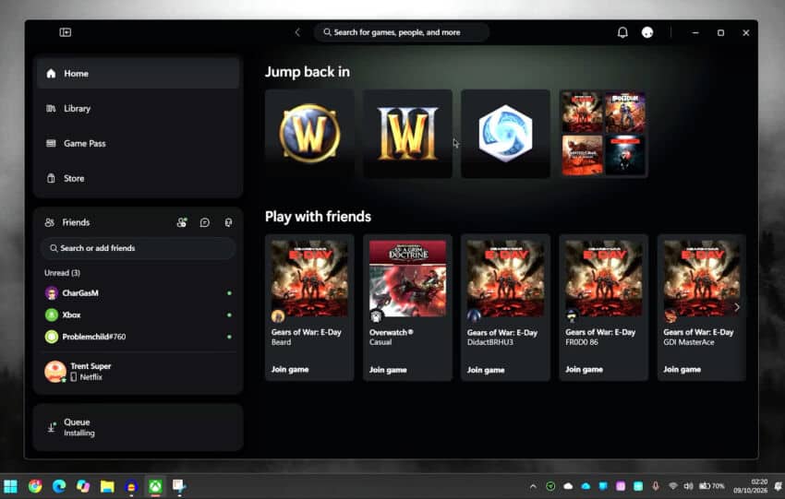
Task: Open the Home tab
Action: (138, 74)
